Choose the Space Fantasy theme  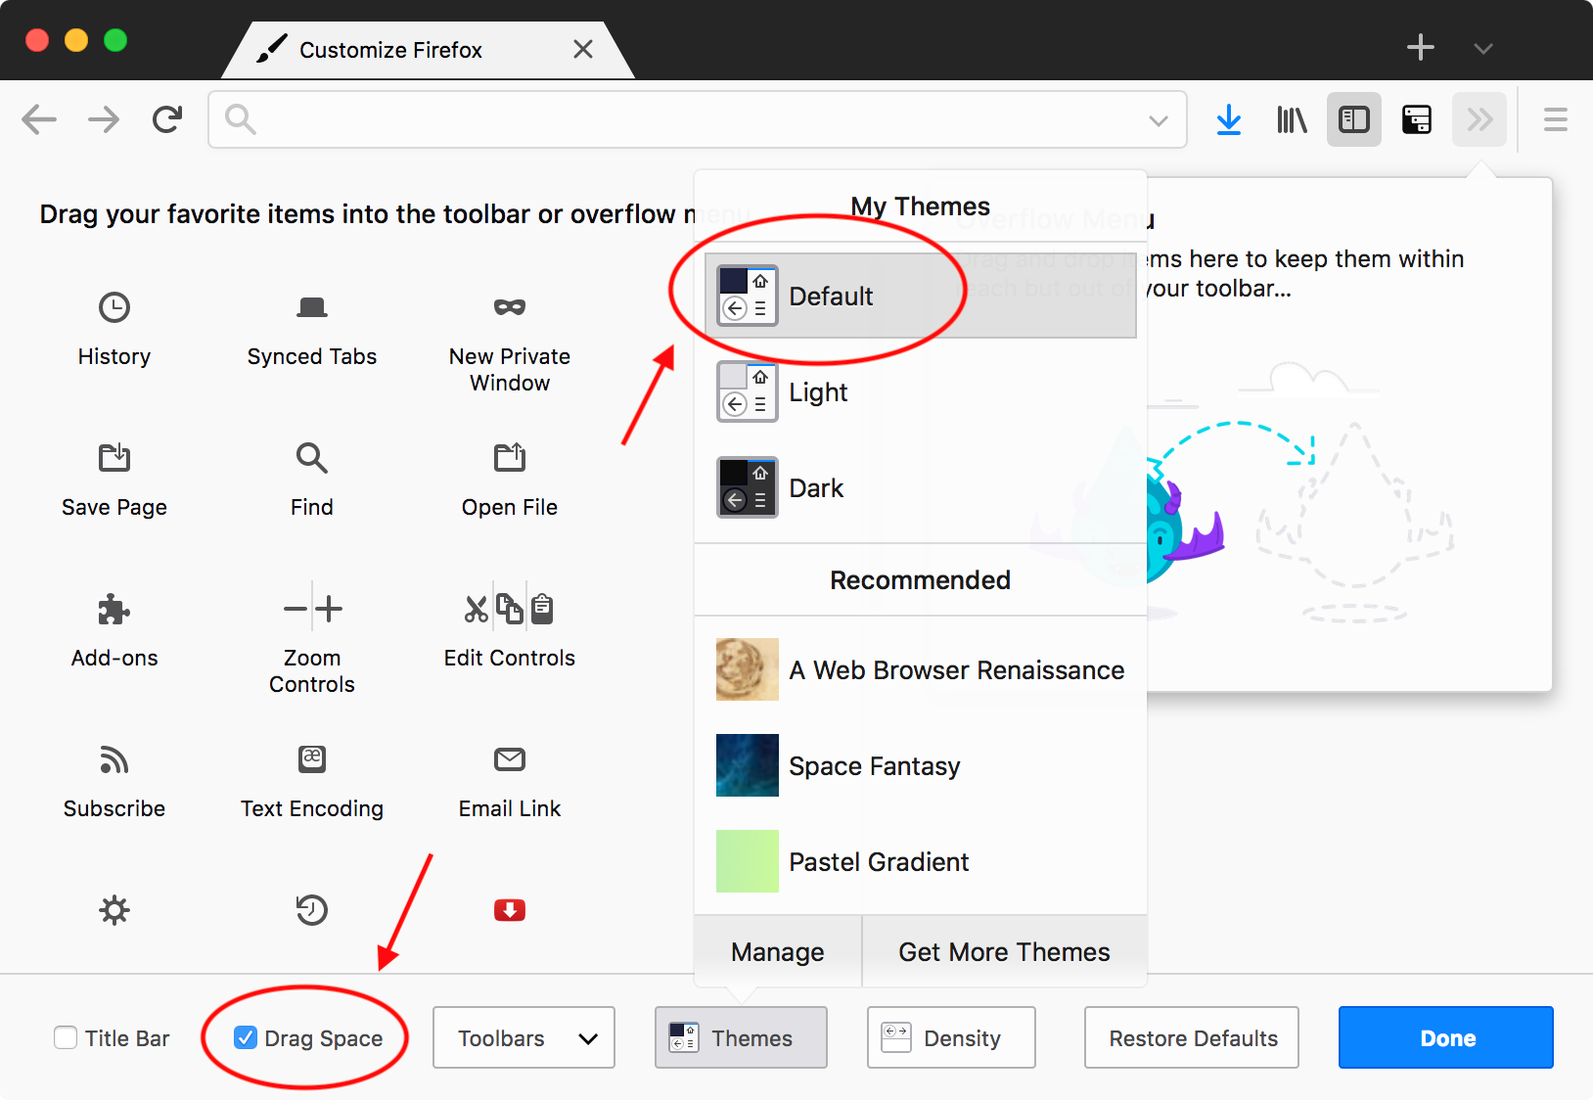tap(921, 765)
